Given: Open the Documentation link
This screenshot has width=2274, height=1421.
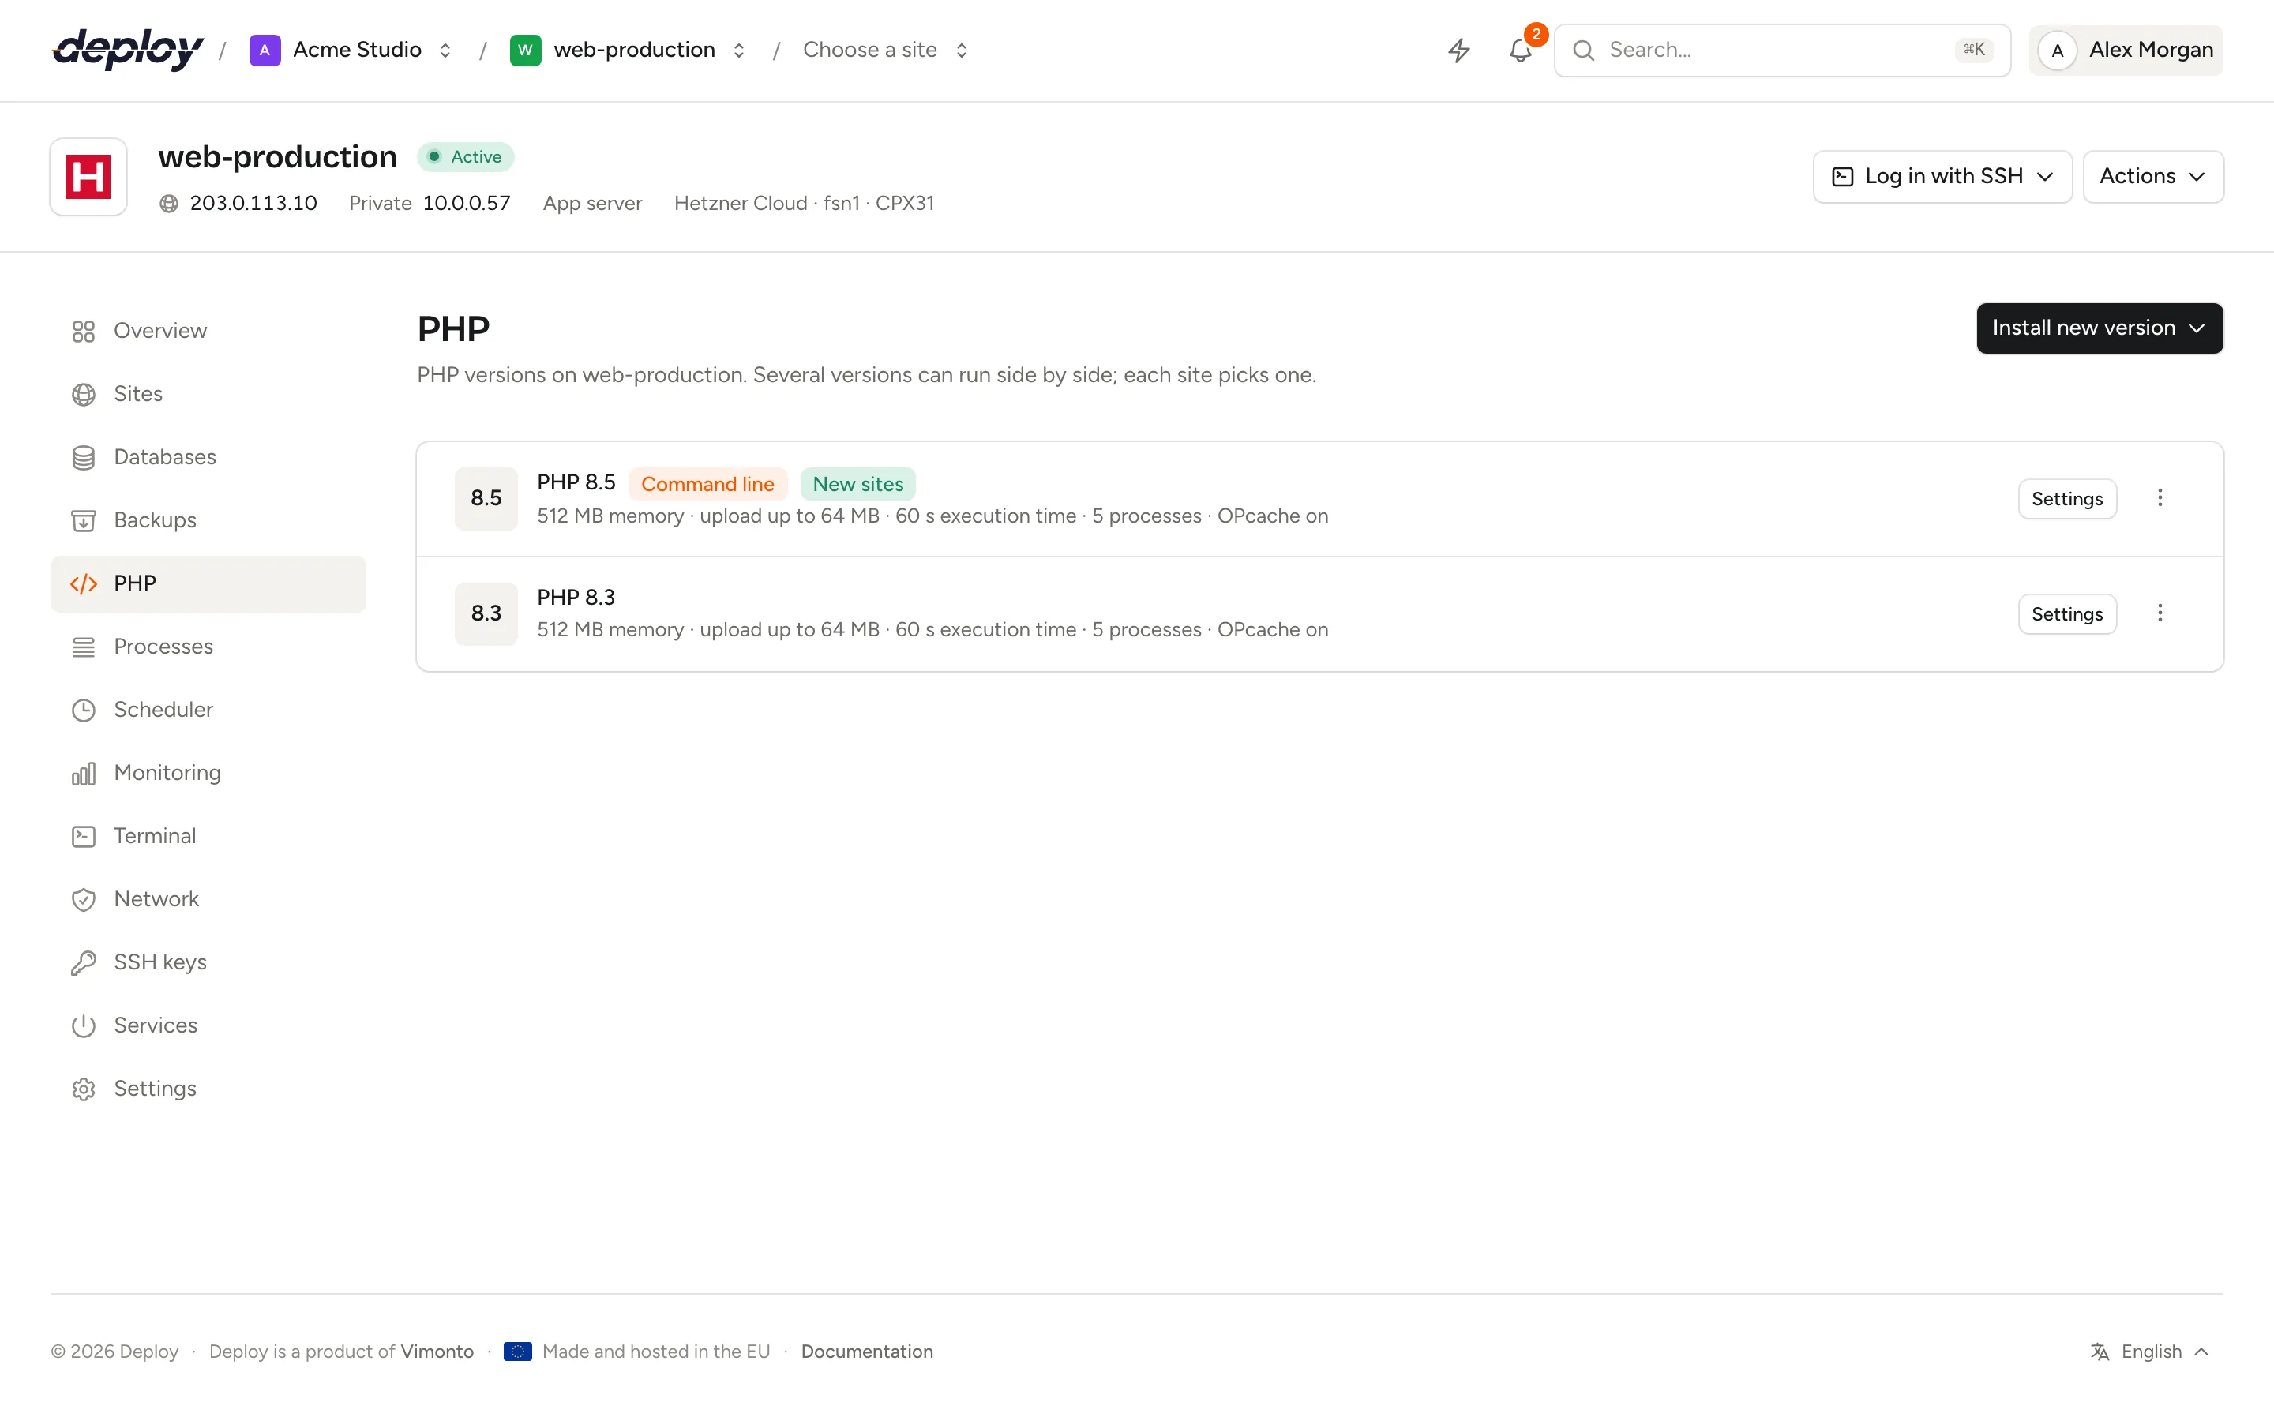Looking at the screenshot, I should 866,1352.
